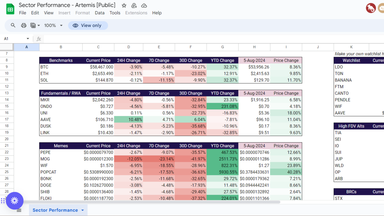
Task: Open the Help menu
Action: coord(157,13)
